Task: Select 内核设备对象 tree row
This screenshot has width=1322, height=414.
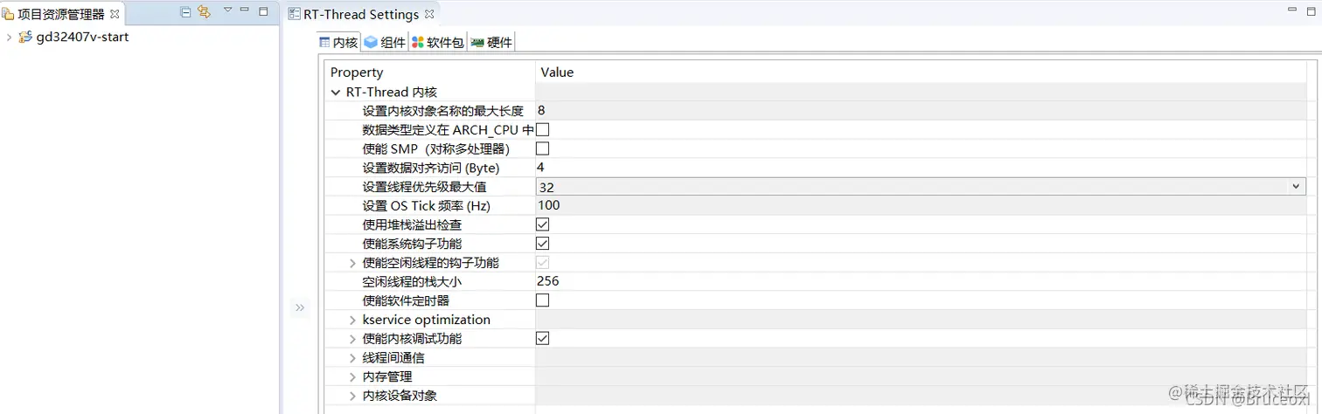Action: (x=400, y=396)
